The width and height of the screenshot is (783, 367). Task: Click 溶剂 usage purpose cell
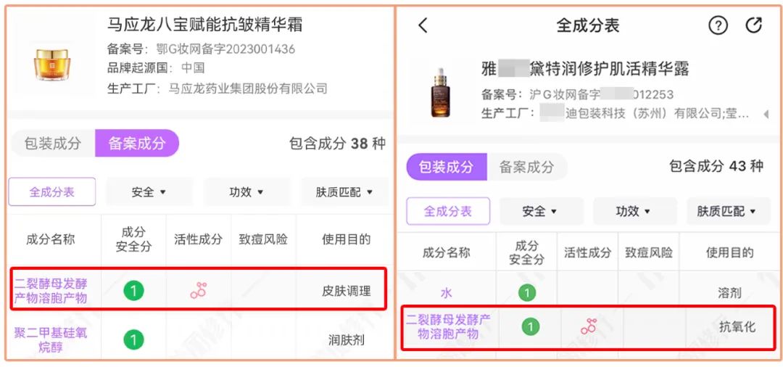[x=729, y=292]
